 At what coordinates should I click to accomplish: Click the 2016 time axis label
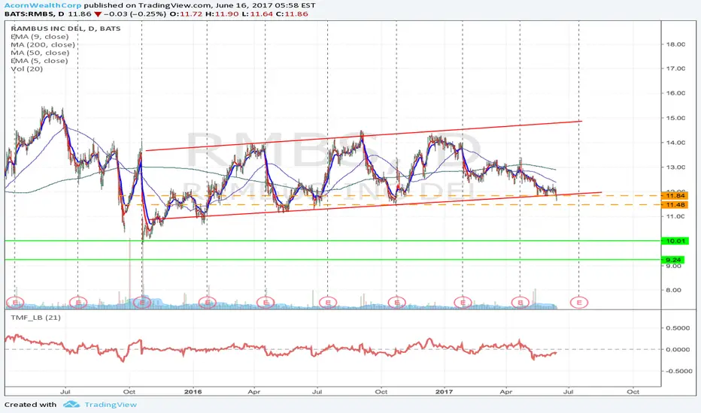click(x=193, y=391)
